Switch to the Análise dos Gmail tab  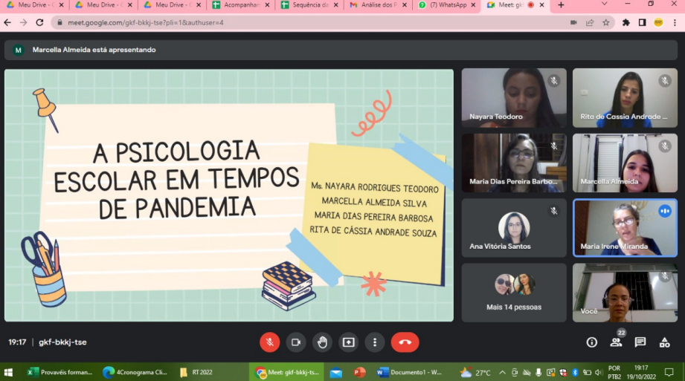(378, 5)
